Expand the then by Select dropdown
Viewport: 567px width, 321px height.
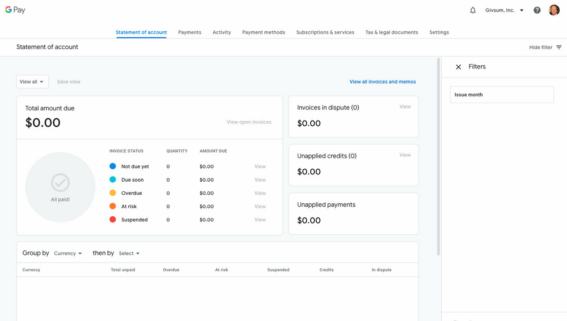click(129, 254)
